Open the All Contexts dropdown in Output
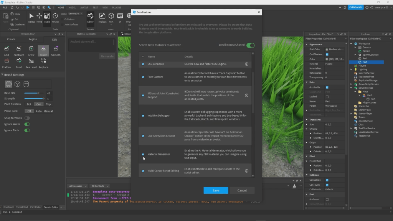This screenshot has width=393, height=221. tap(100, 186)
